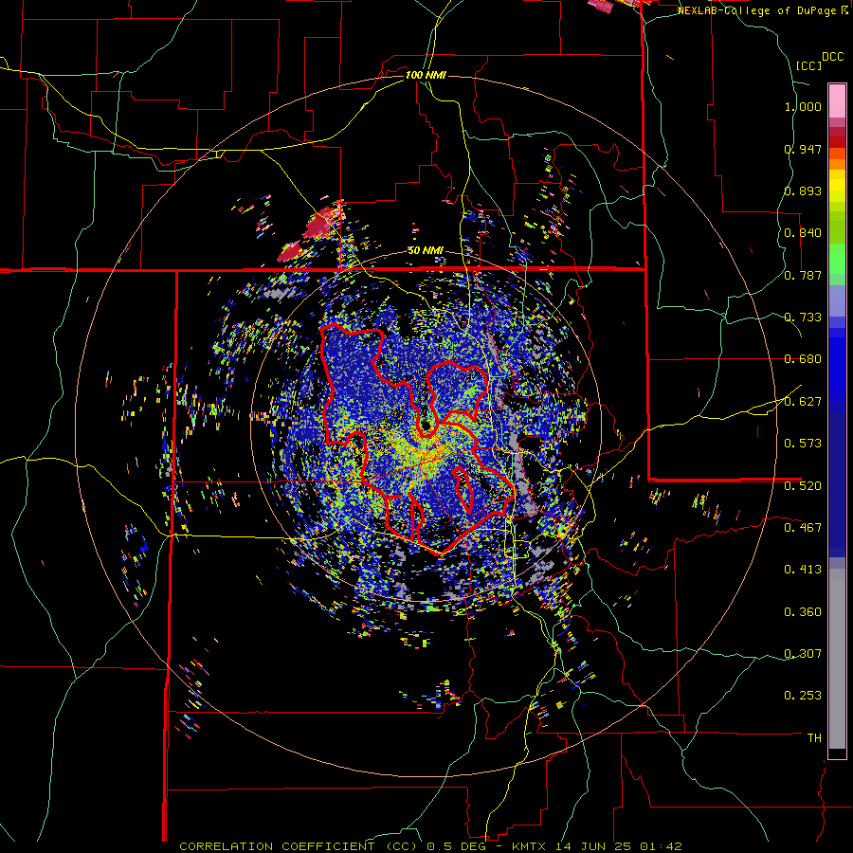Image resolution: width=853 pixels, height=853 pixels.
Task: Click the 0.733 scale value
Action: point(803,318)
